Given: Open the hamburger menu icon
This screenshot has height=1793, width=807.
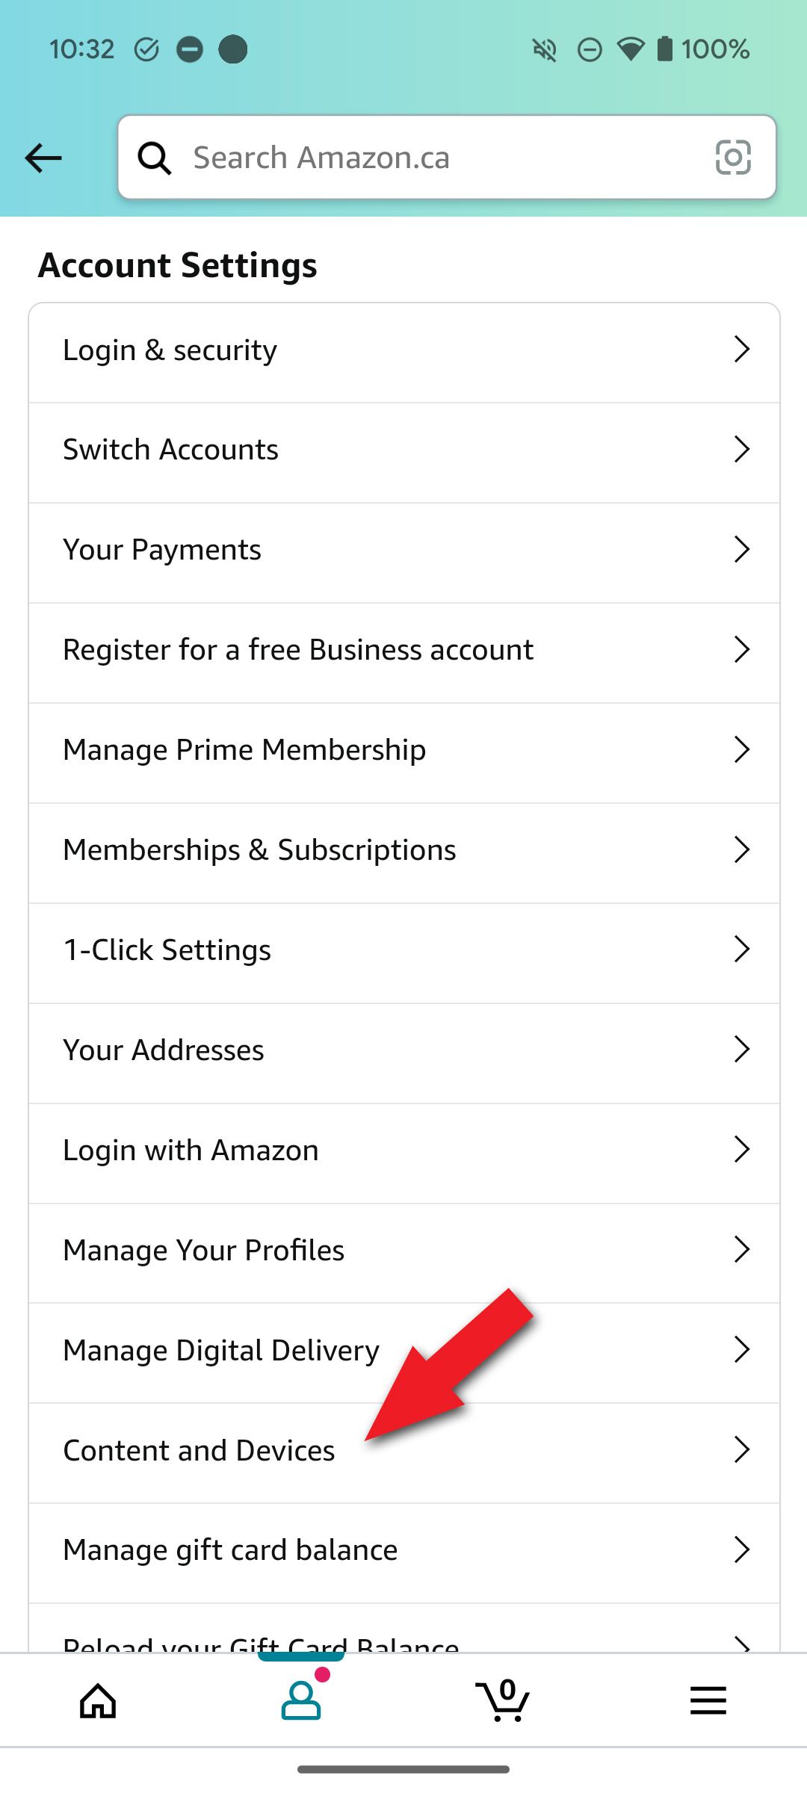Looking at the screenshot, I should [x=708, y=1700].
